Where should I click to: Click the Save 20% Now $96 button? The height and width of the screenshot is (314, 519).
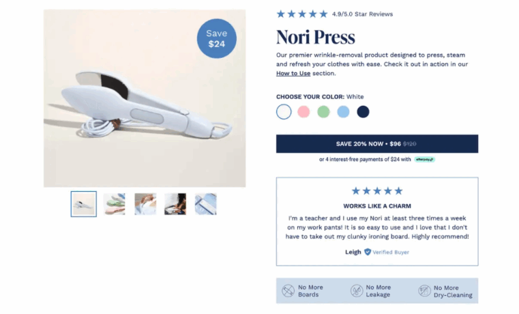pyautogui.click(x=377, y=144)
